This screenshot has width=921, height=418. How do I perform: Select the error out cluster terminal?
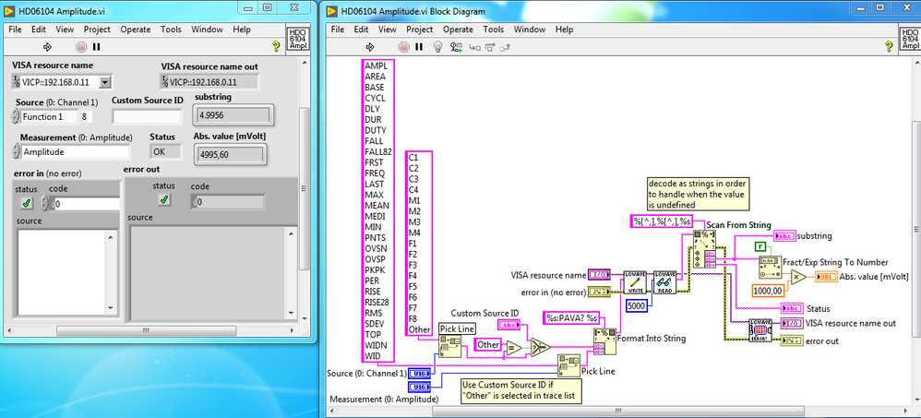pos(791,340)
